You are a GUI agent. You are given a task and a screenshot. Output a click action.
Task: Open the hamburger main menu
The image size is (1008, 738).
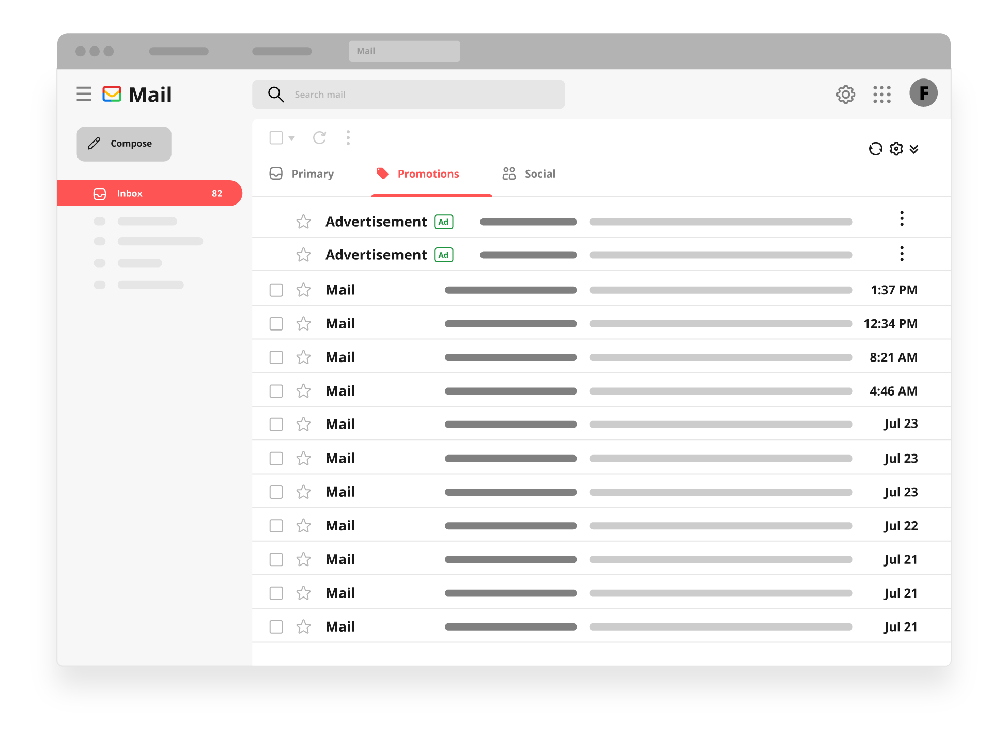(x=84, y=94)
